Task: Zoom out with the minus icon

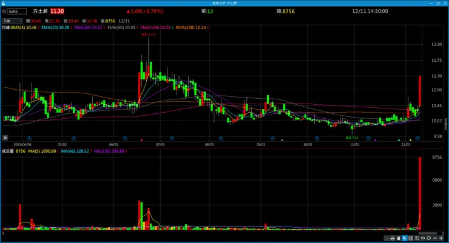Action: (x=435, y=238)
